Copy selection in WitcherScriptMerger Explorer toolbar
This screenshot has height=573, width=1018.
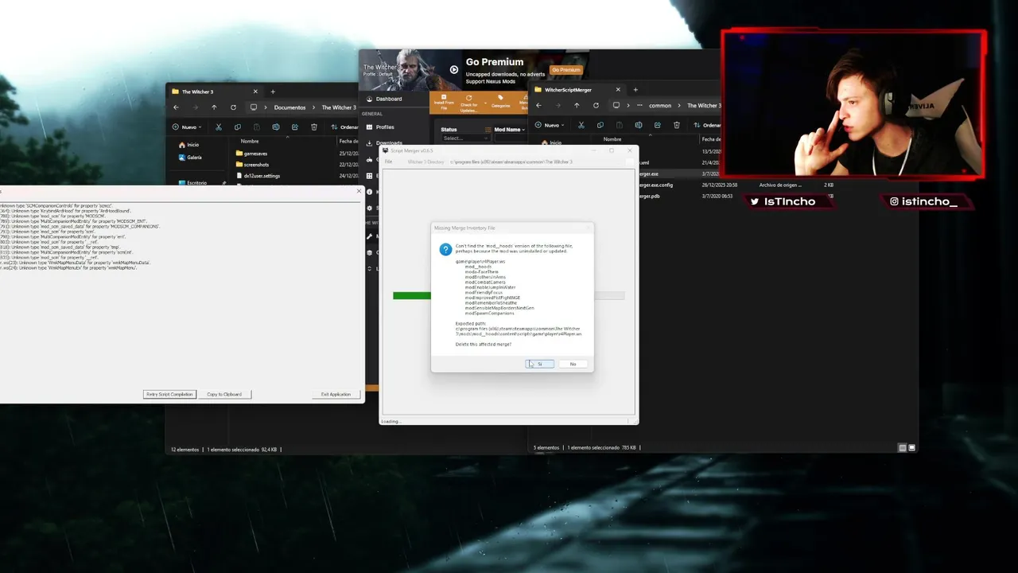[600, 125]
